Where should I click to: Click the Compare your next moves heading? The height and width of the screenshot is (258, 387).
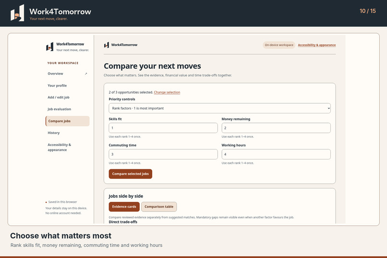click(152, 66)
